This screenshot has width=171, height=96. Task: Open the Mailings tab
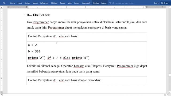pyautogui.click(x=54, y=3)
